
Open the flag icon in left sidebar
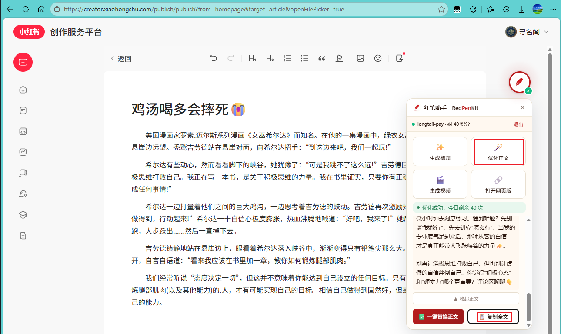[x=23, y=173]
